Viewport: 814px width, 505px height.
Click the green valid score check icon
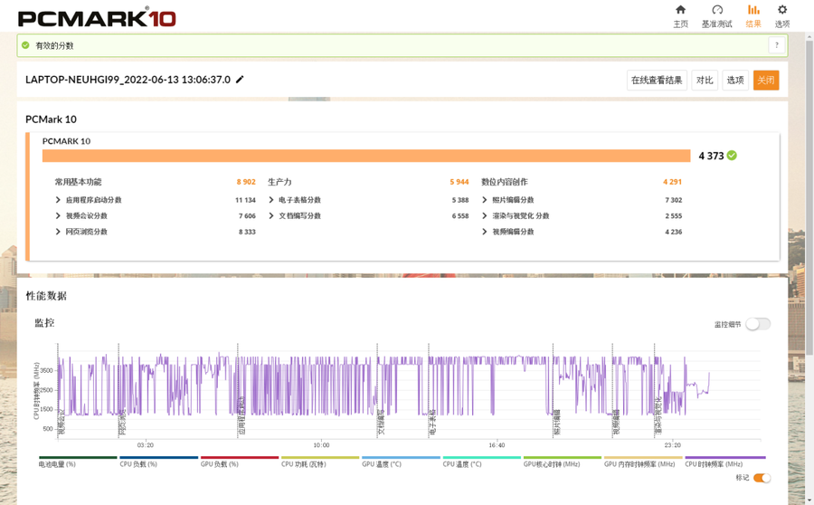[x=25, y=45]
